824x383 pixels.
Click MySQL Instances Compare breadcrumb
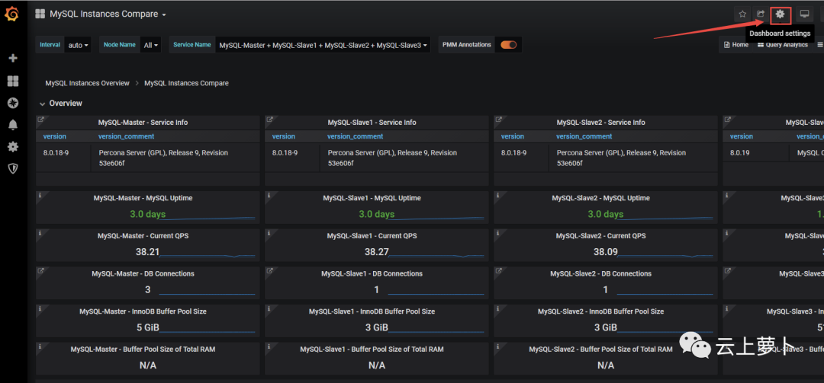pyautogui.click(x=187, y=83)
